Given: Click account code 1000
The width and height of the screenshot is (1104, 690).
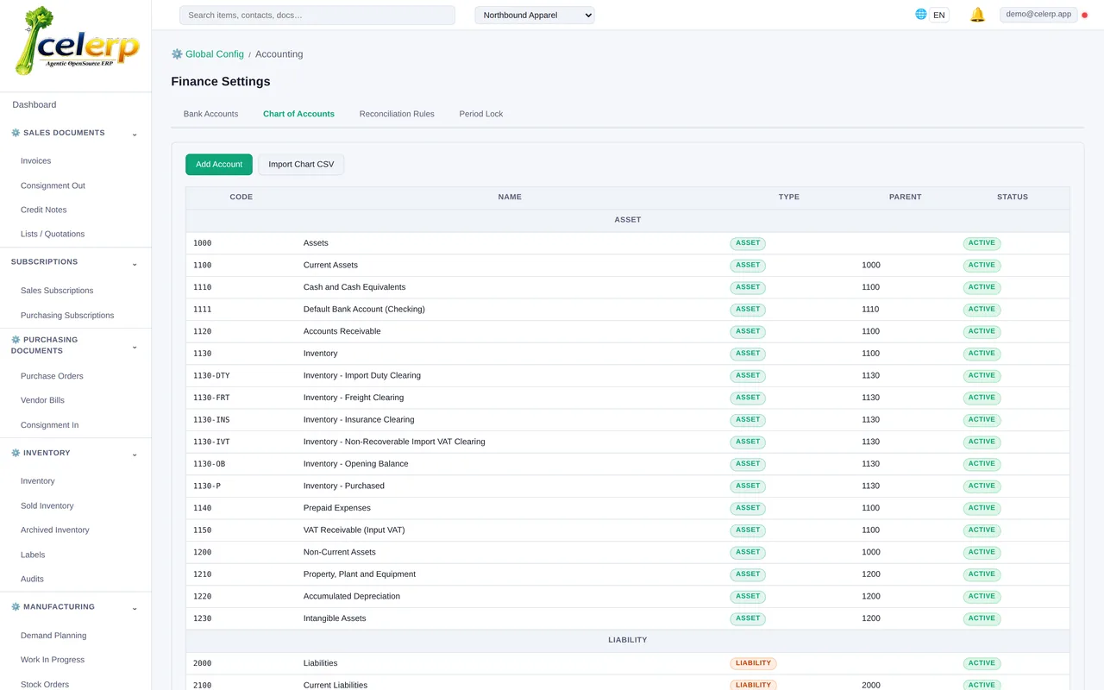Looking at the screenshot, I should (x=203, y=243).
